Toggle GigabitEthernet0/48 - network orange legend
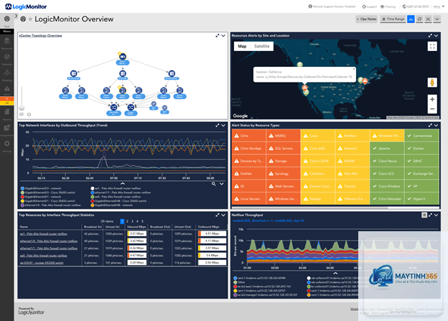 111,205
